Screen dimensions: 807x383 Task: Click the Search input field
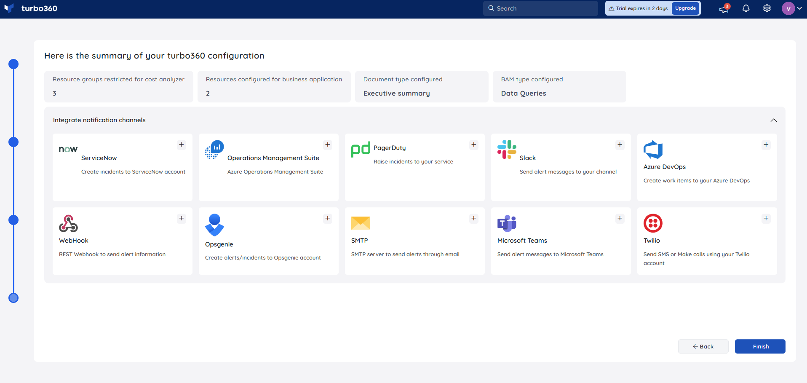[x=540, y=8]
